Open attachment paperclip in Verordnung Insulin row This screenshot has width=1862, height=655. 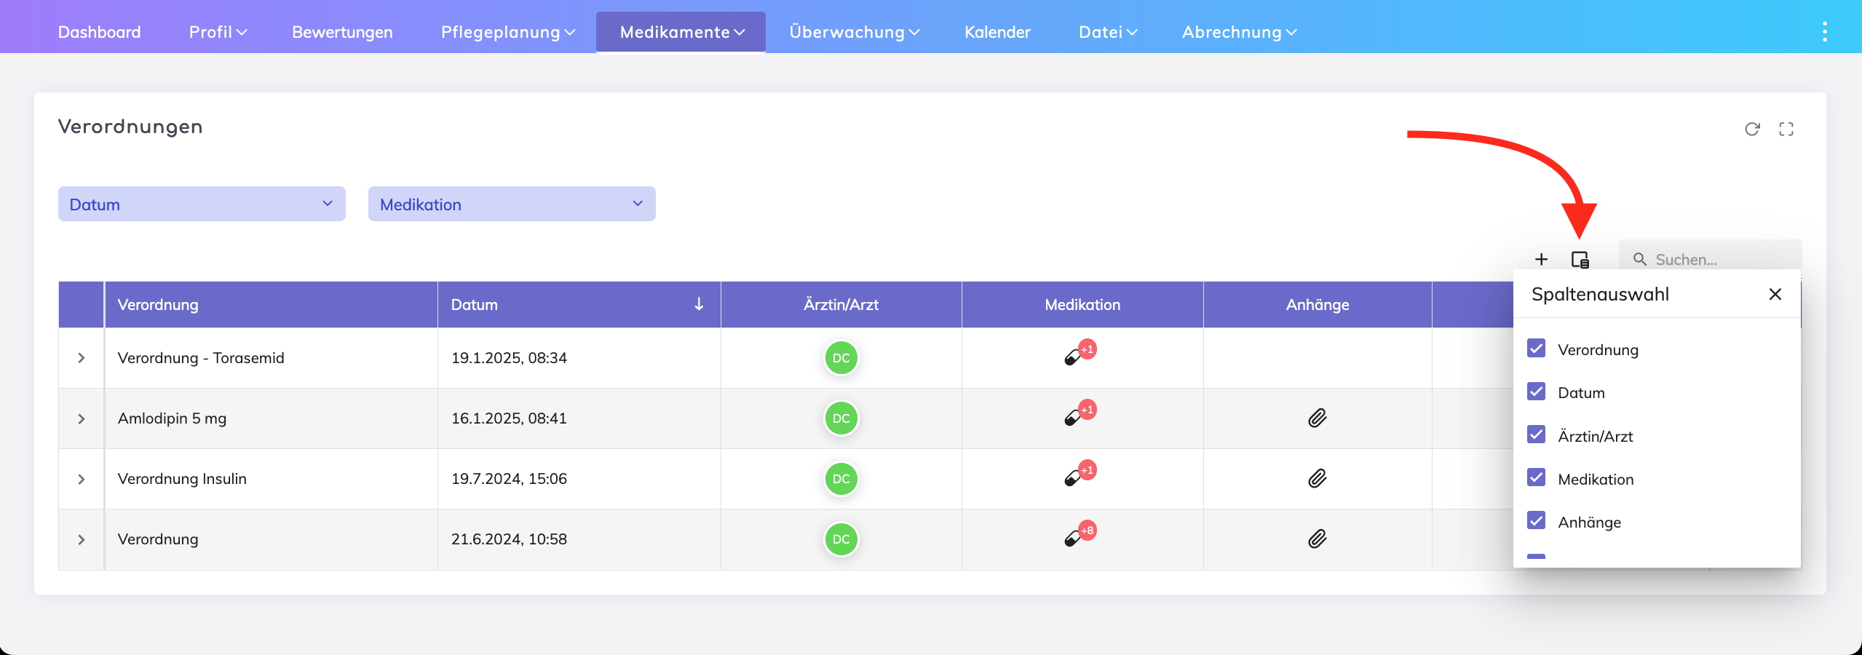pyautogui.click(x=1318, y=479)
